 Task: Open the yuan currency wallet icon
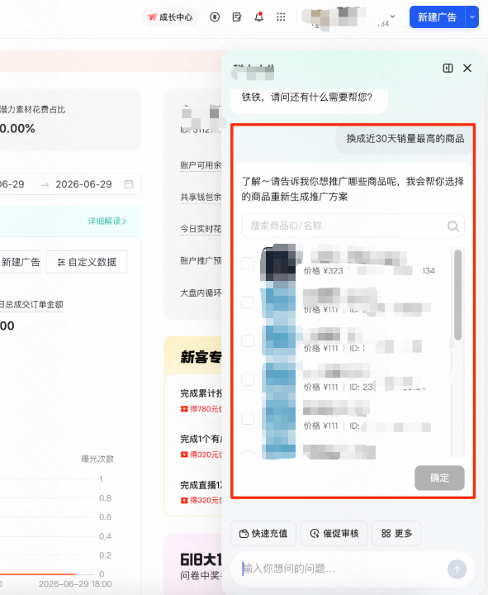[215, 17]
